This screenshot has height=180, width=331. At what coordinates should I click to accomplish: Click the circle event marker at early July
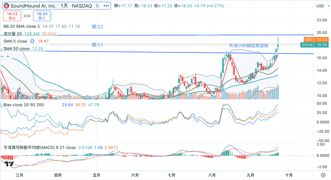(166, 97)
